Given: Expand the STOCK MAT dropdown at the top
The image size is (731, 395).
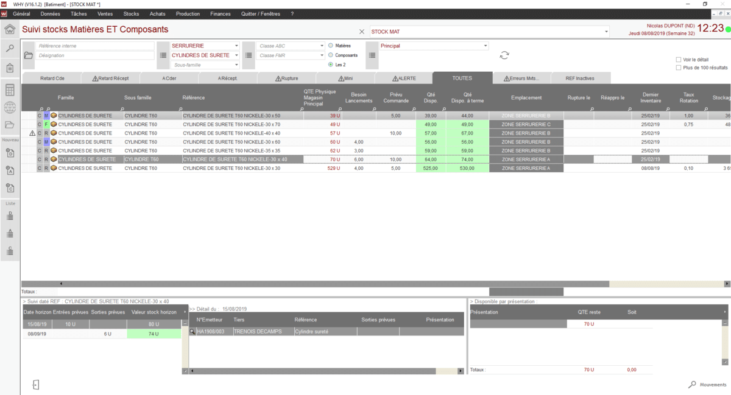Looking at the screenshot, I should point(606,32).
